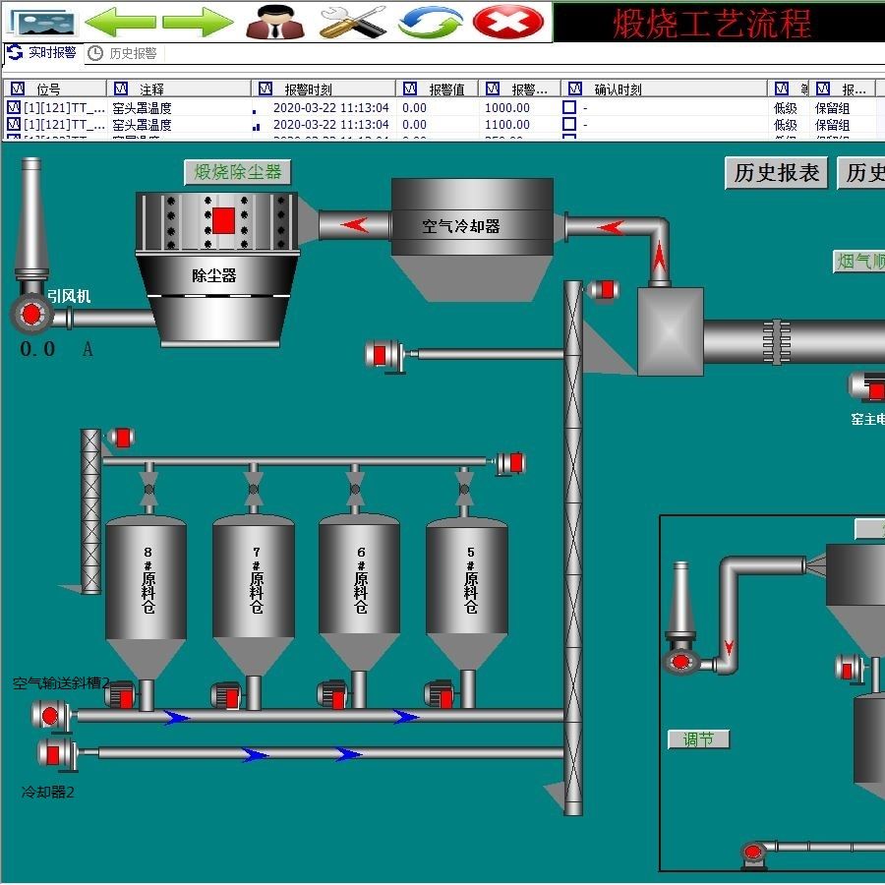Viewport: 885px width, 885px height.
Task: Click the inlet valve above 6#原料仓
Action: (355, 490)
